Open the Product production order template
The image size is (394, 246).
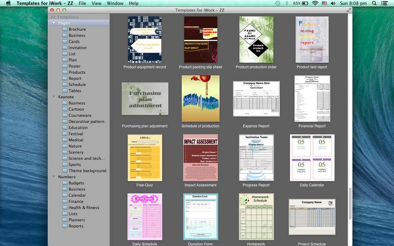click(256, 40)
